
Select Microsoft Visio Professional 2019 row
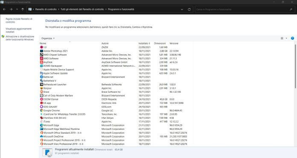click(116, 144)
